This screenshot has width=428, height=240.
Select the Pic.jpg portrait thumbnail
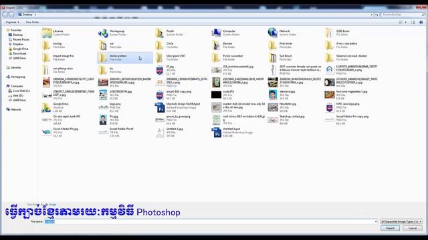[103, 120]
